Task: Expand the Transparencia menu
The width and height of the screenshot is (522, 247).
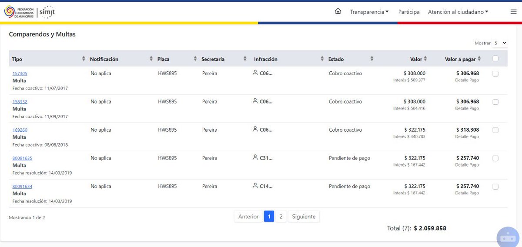Action: [x=369, y=12]
